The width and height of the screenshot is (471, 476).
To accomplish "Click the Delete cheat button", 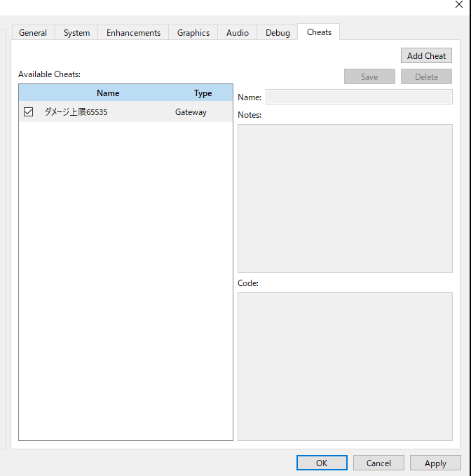I will 426,77.
